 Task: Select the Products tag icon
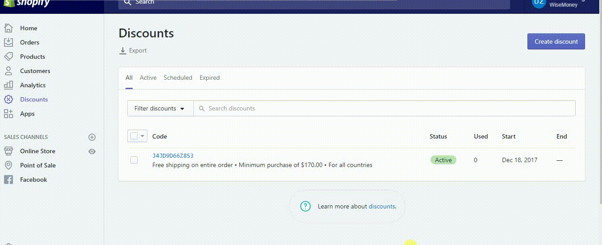coord(8,57)
